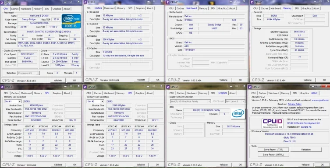Click the Serial Number '97596BB9'
Screen dimensions: 330x168
click(36, 120)
